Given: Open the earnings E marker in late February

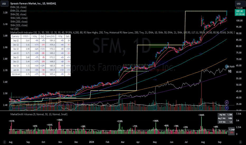Looking at the screenshot, I should pyautogui.click(x=118, y=108).
